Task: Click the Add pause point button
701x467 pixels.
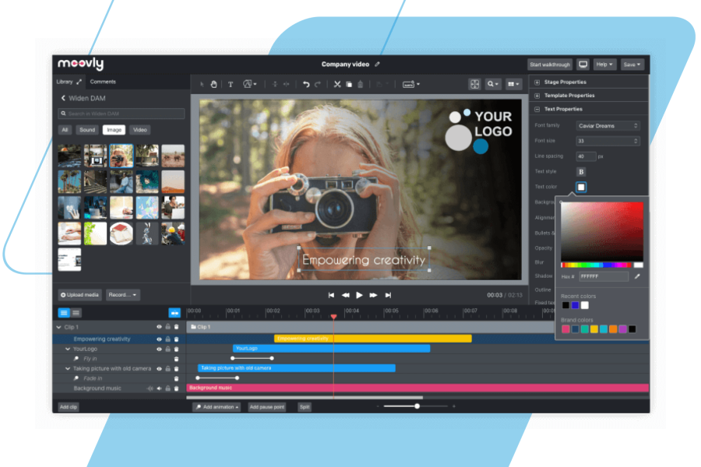Action: 267,407
